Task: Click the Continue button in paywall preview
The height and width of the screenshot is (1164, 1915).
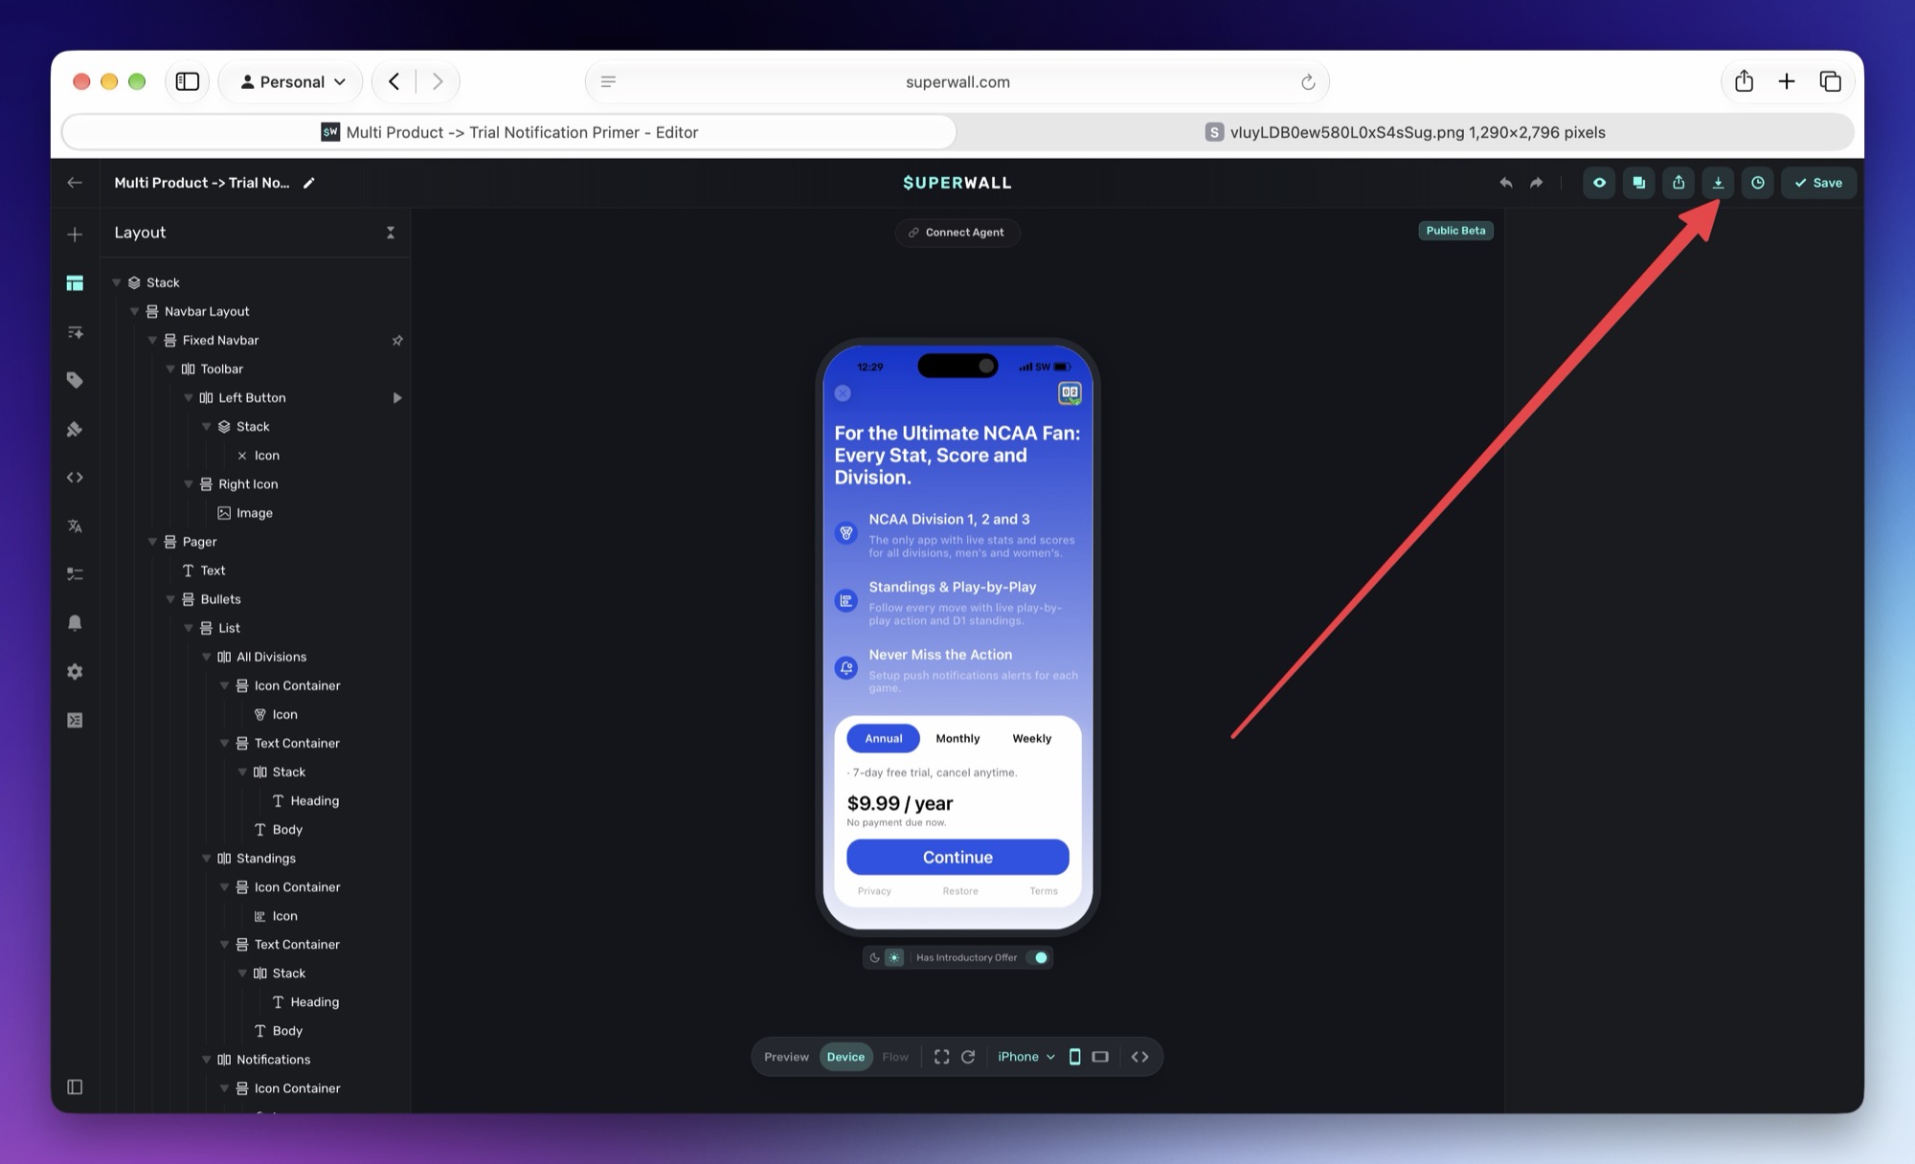Action: coord(957,857)
